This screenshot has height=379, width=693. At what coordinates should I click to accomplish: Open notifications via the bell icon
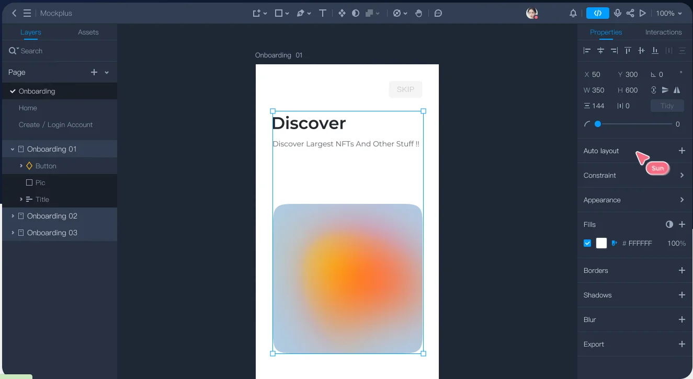point(573,13)
